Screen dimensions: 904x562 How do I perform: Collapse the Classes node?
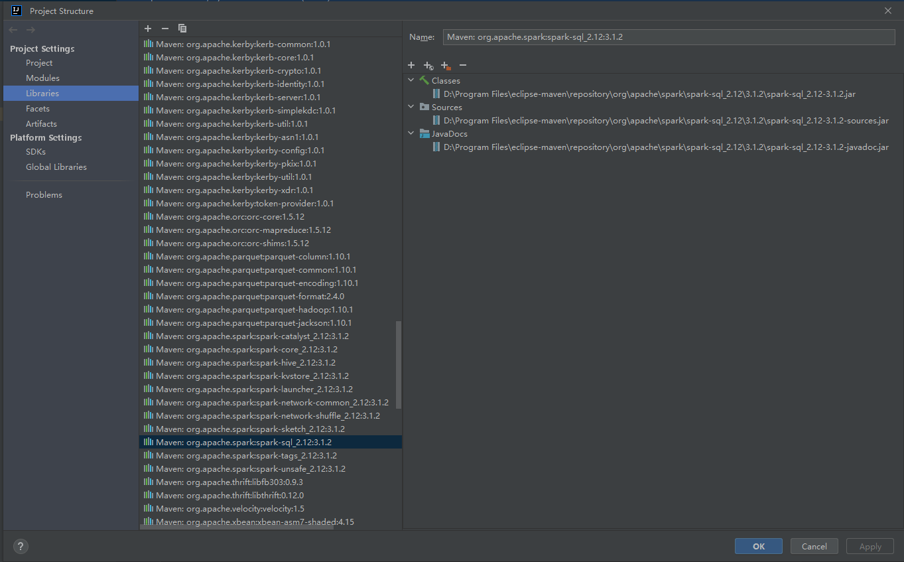411,80
